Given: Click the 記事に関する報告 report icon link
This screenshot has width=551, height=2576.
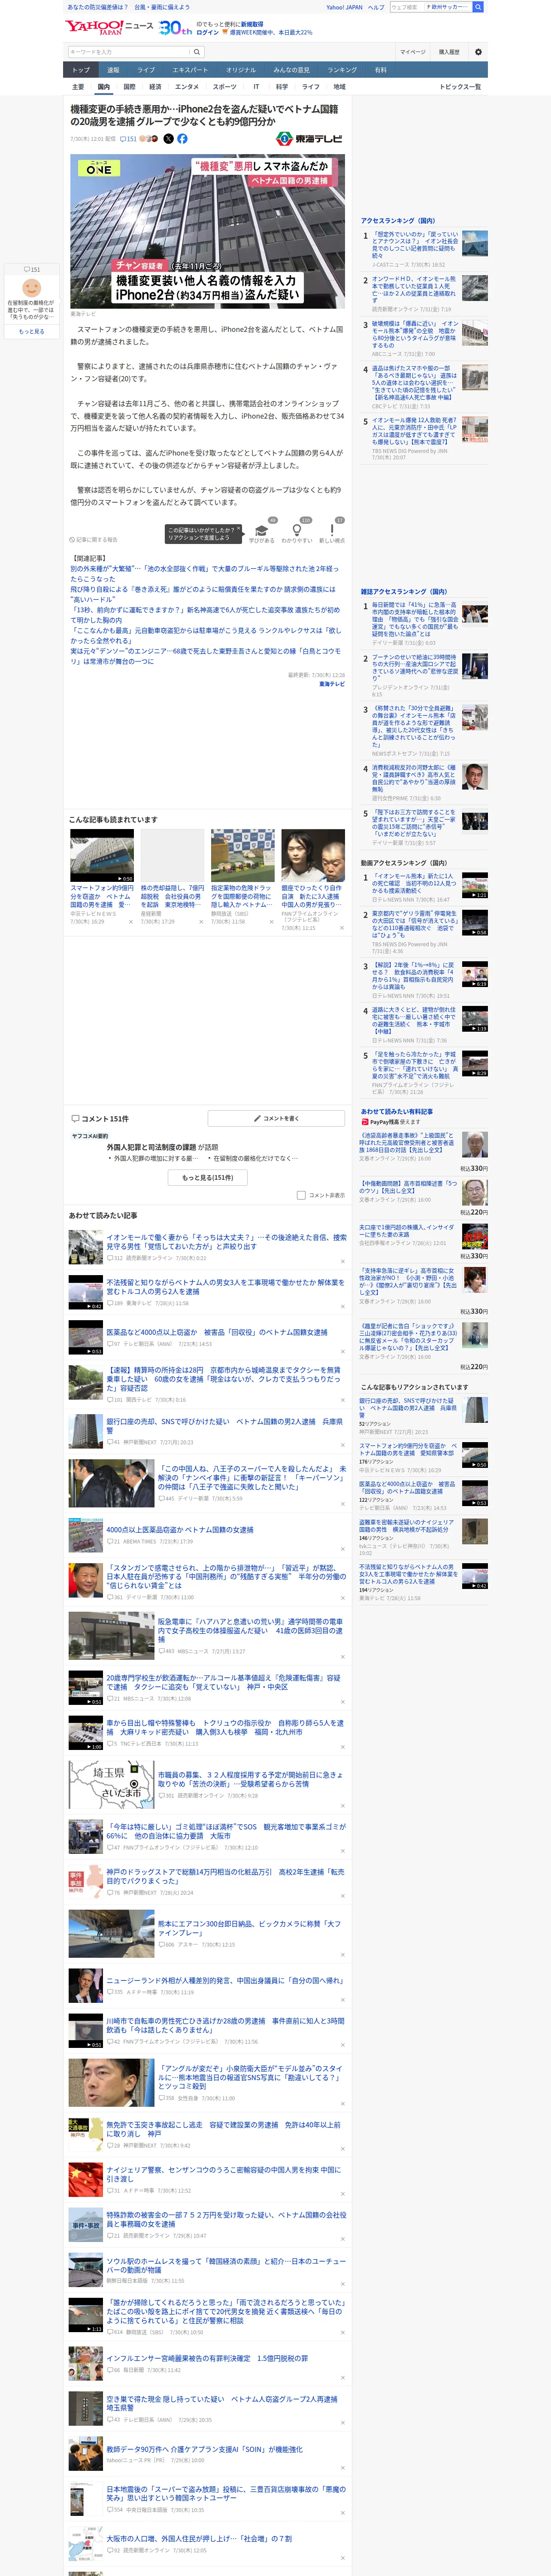Looking at the screenshot, I should click(x=94, y=540).
